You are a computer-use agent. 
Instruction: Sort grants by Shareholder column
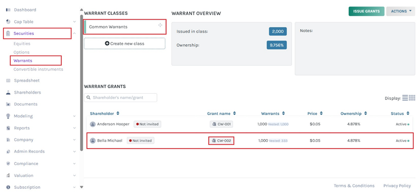pyautogui.click(x=104, y=113)
